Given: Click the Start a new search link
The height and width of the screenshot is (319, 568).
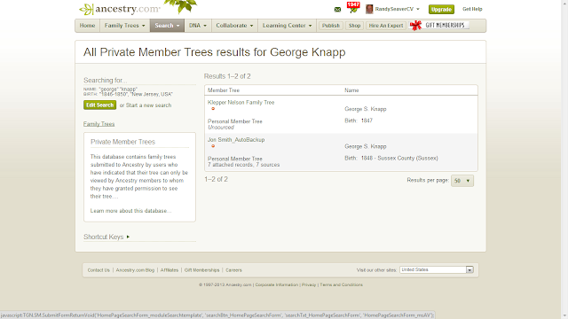Looking at the screenshot, I should [x=148, y=105].
